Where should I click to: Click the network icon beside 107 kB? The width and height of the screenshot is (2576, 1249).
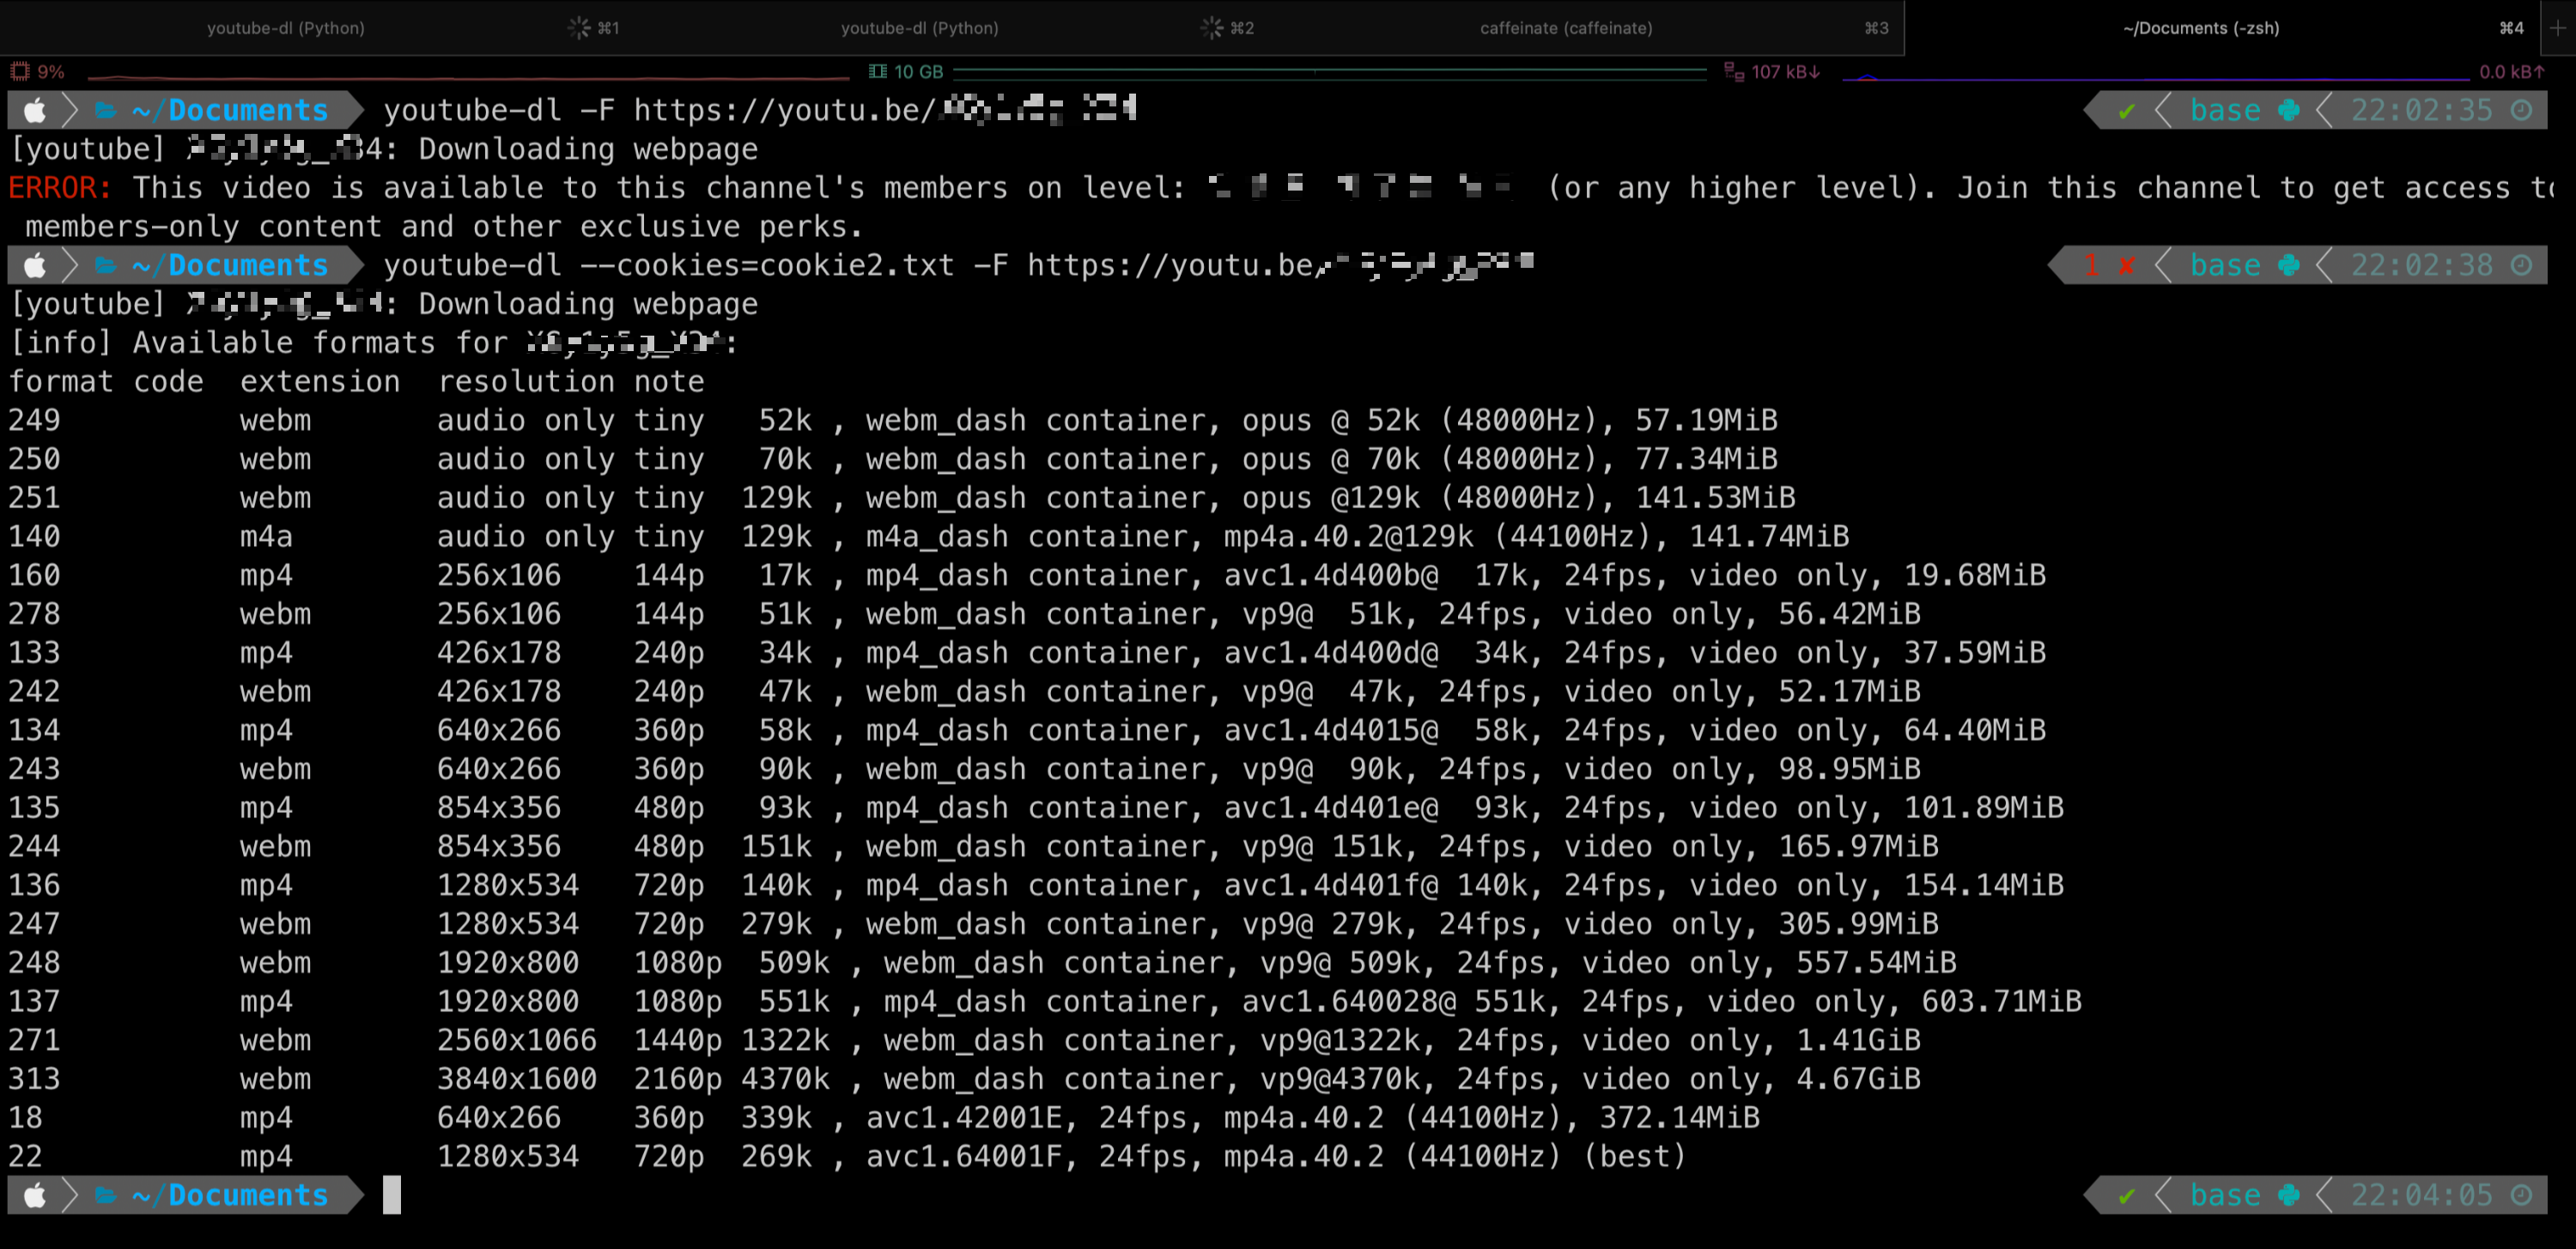pos(1734,72)
